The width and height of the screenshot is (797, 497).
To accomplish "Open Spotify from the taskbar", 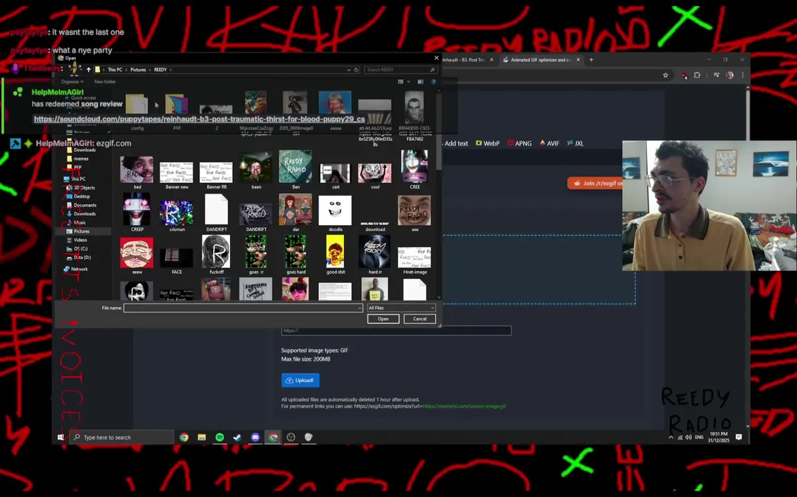I will coord(220,437).
